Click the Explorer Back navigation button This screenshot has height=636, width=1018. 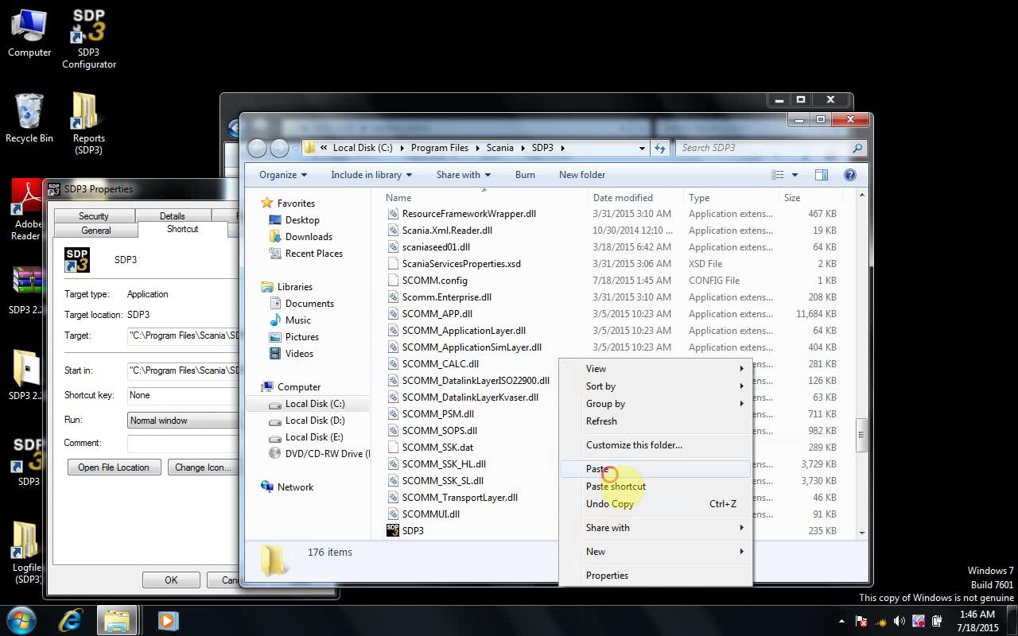point(257,148)
